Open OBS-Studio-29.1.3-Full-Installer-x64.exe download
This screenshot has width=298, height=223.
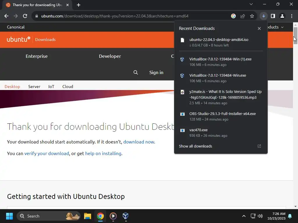point(221,116)
